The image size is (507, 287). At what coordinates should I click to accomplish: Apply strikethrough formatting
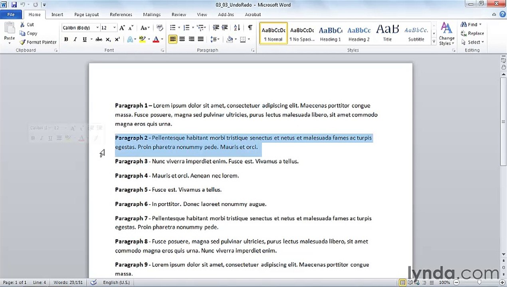pos(99,39)
